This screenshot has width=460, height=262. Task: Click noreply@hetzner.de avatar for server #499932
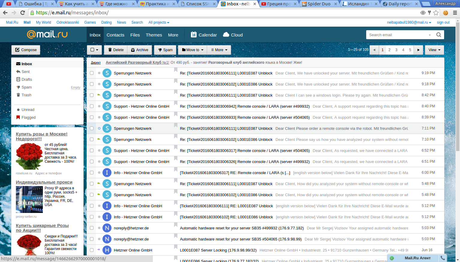point(107,228)
